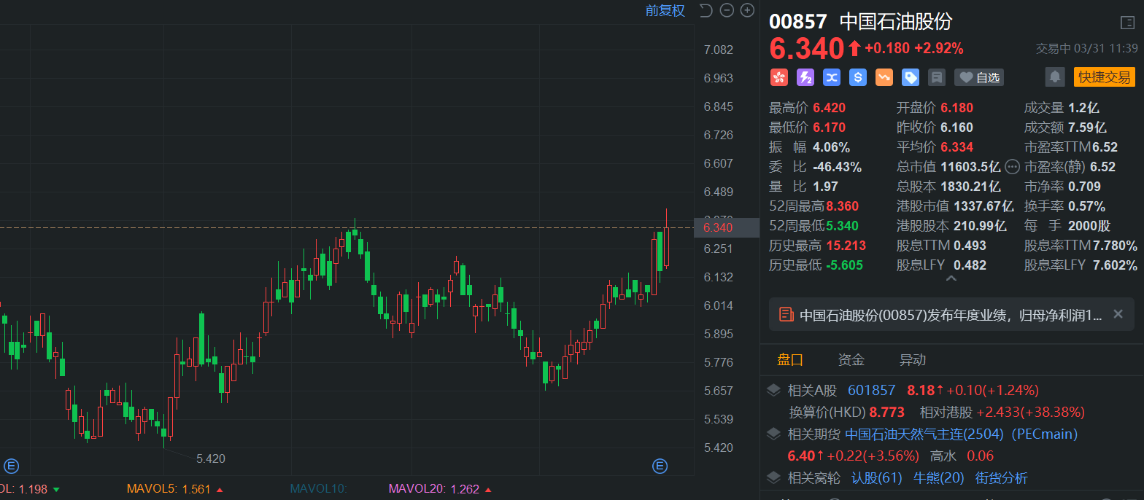Dismiss the news banner with X
The height and width of the screenshot is (500, 1144).
(x=1118, y=314)
